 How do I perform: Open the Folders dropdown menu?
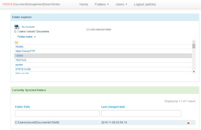[102, 4]
